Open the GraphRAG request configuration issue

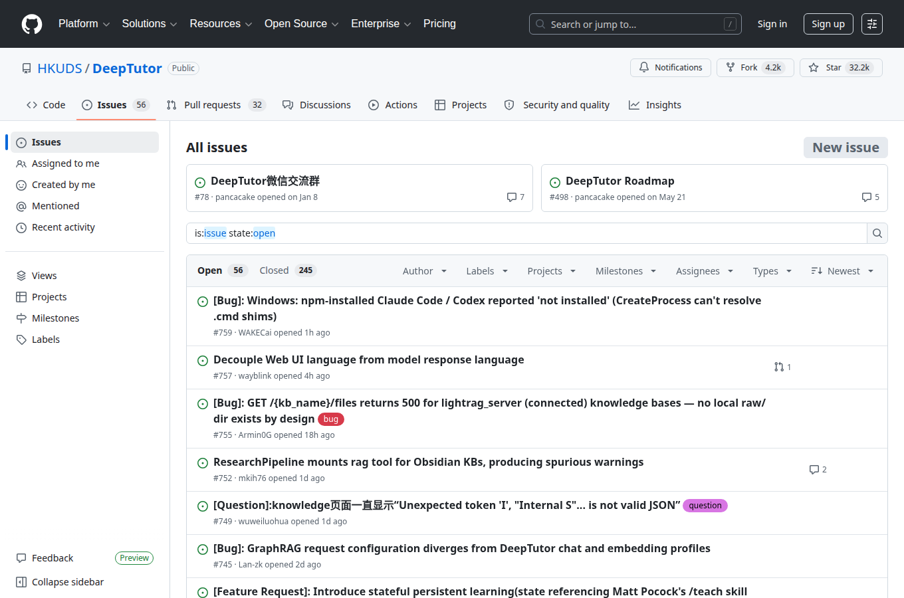coord(462,548)
